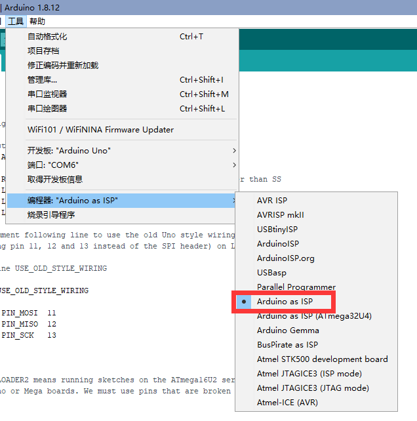Click 烧录引导程序 burn bootloader entry
The width and height of the screenshot is (417, 421).
pos(123,215)
